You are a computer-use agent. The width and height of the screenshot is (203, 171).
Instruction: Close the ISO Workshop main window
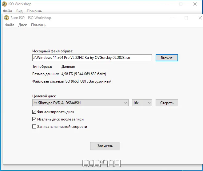195,4
